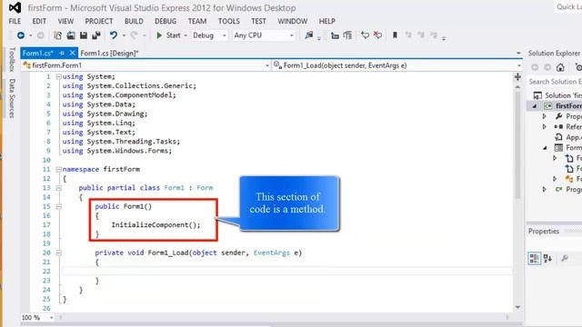Click the Property Pages wrench icon
Viewport: 582px width, 327px height.
coord(565,258)
